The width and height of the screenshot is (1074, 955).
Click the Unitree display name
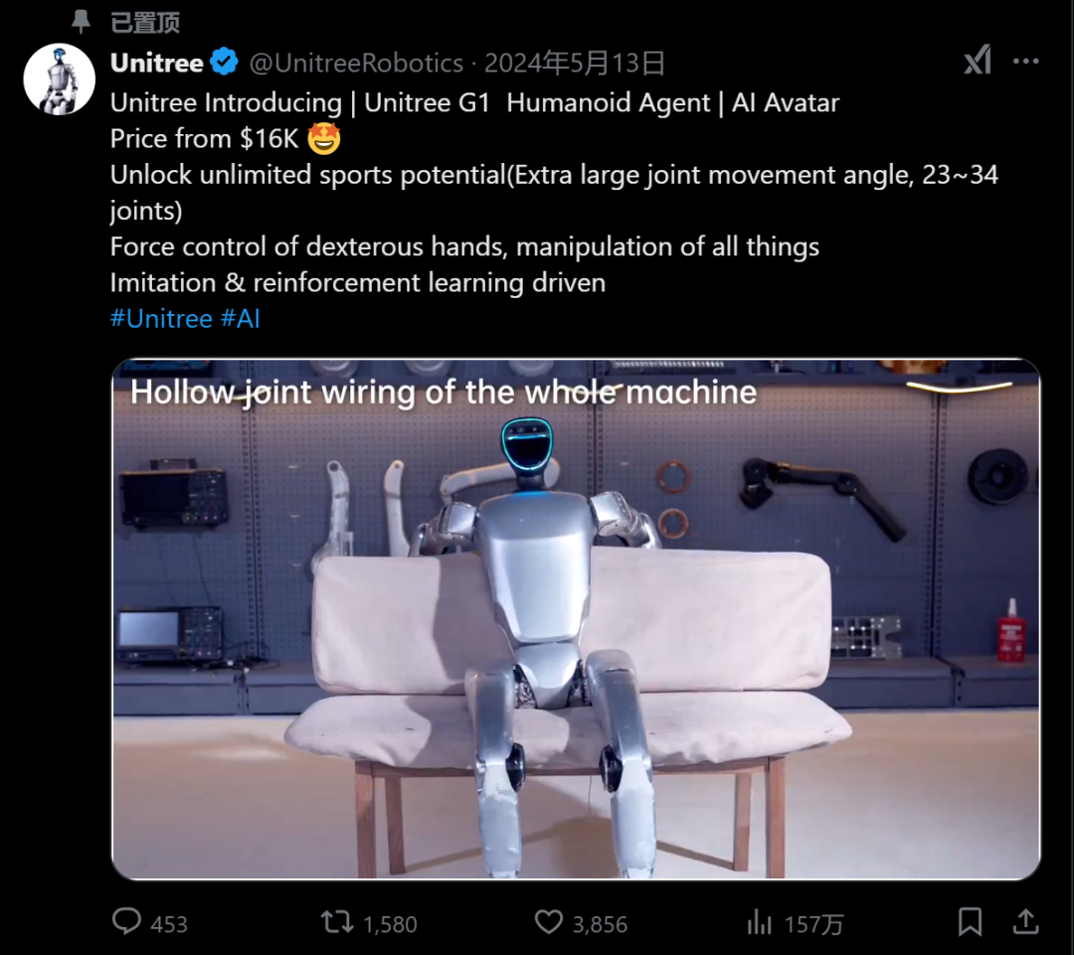[157, 63]
